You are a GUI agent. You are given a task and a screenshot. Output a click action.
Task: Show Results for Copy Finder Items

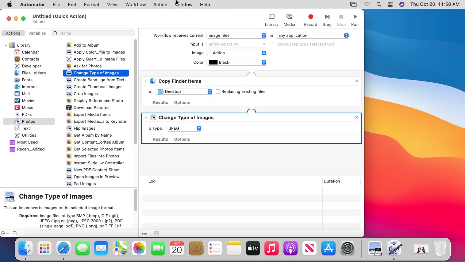click(x=160, y=102)
